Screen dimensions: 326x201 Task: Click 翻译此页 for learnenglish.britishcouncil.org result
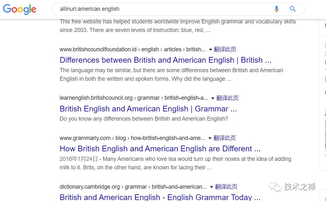click(x=227, y=98)
